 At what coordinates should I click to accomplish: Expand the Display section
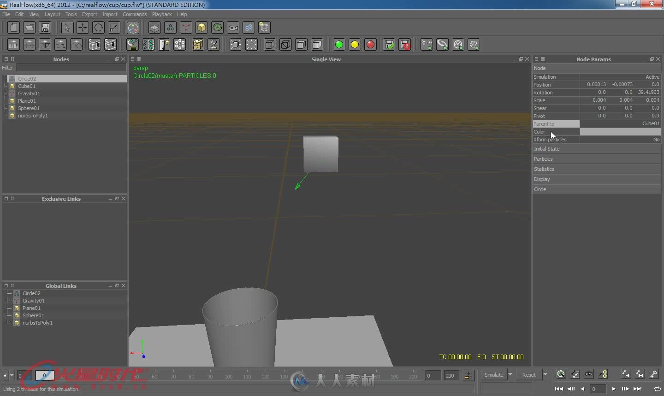click(x=597, y=179)
